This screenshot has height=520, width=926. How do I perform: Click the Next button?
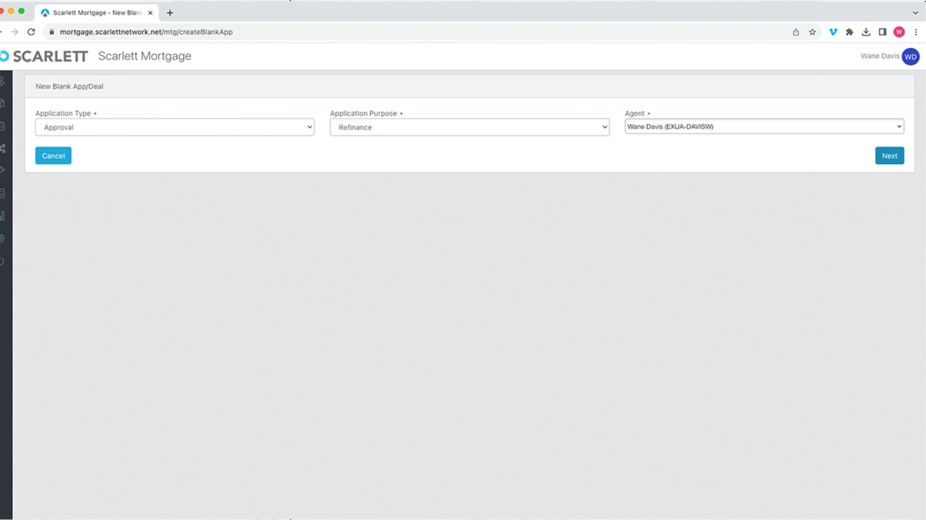click(x=889, y=156)
